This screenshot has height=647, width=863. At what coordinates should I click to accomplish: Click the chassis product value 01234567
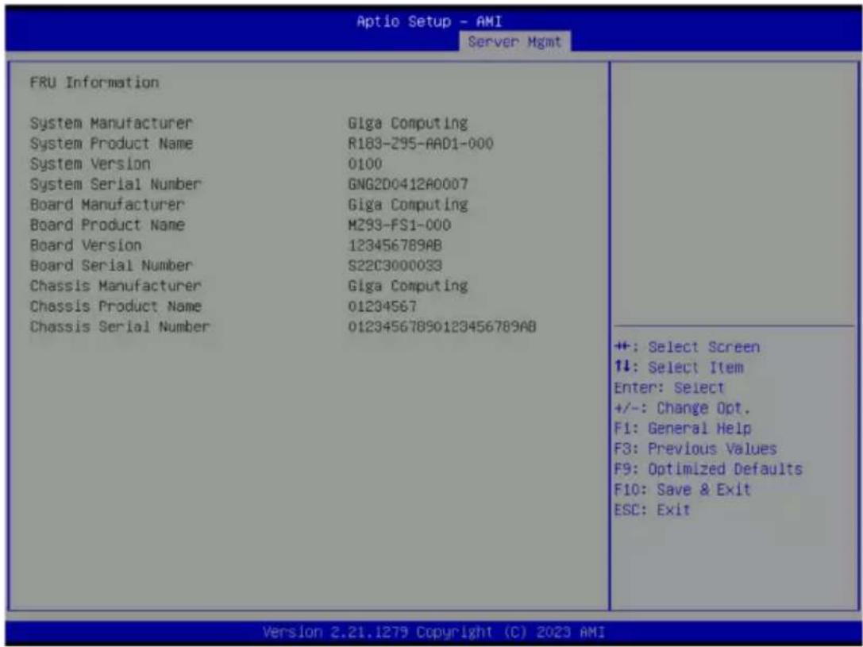[x=382, y=306]
